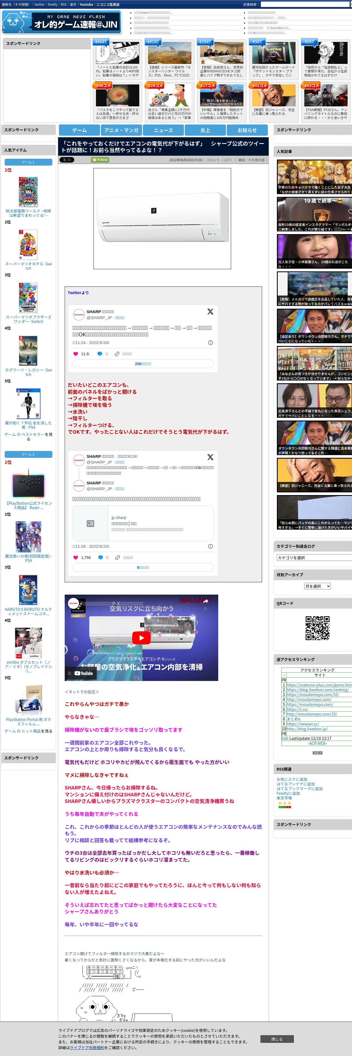The width and height of the screenshot is (352, 1056).
Task: Open the 196RT Naruto article thumbnail
Action: [x=118, y=53]
